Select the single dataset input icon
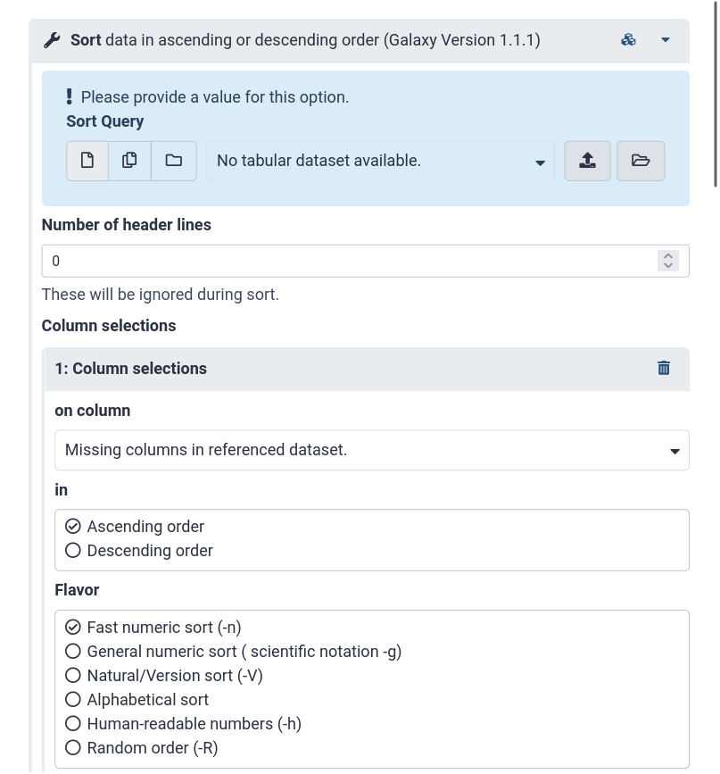This screenshot has height=774, width=720. (87, 161)
